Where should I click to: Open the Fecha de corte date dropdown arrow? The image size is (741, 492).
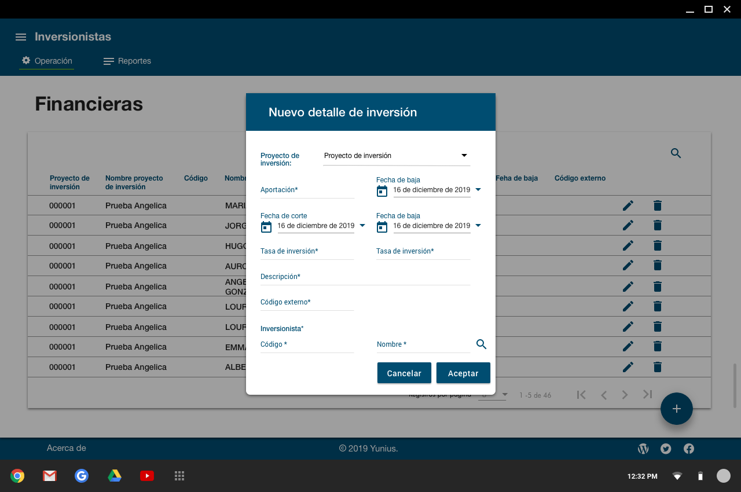point(362,226)
